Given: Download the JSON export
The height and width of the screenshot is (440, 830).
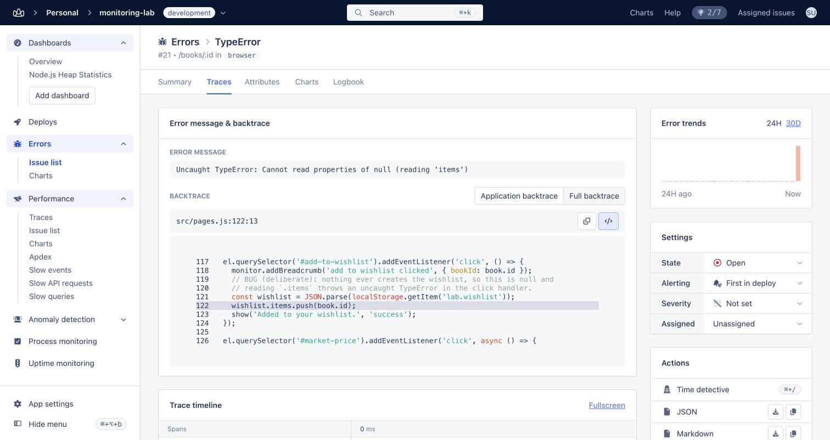Looking at the screenshot, I should point(776,412).
